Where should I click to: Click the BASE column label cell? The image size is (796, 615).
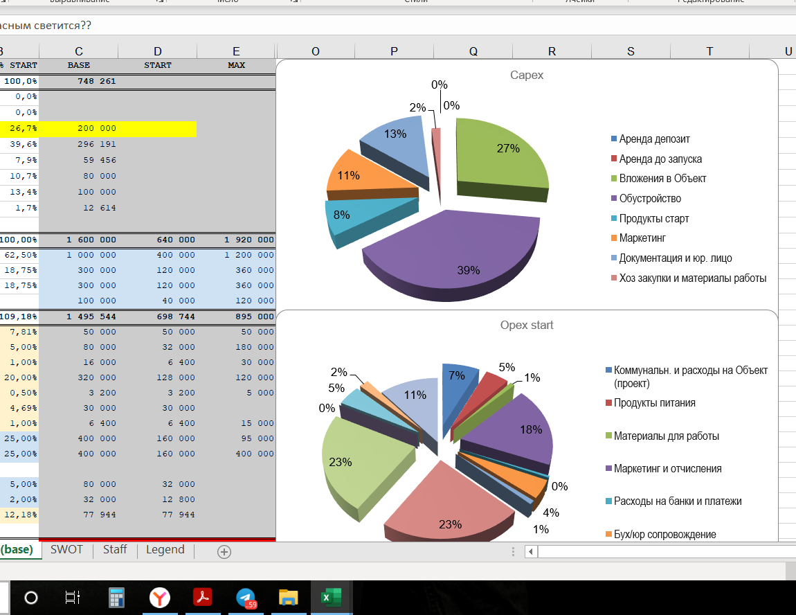coord(79,65)
